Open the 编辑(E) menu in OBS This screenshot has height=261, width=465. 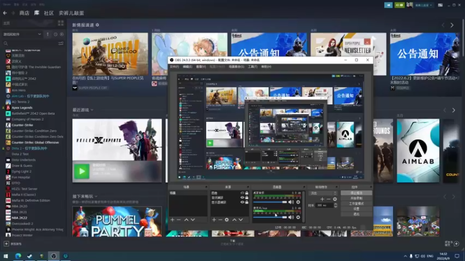[187, 67]
